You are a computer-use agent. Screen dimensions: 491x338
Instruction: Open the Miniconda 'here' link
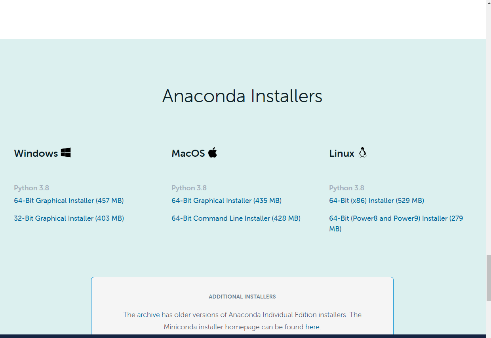pyautogui.click(x=312, y=327)
